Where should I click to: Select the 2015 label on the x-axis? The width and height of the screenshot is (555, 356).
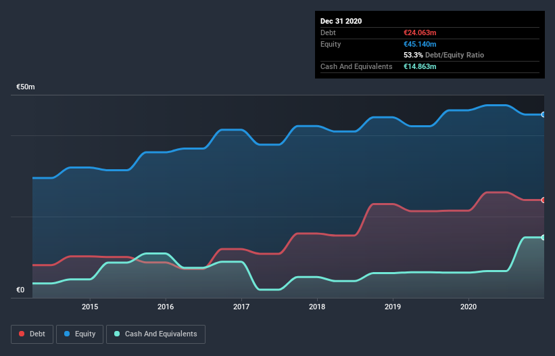[x=90, y=307]
